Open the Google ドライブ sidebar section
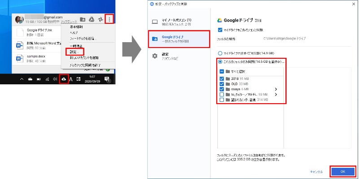The height and width of the screenshot is (179, 359). click(x=179, y=39)
